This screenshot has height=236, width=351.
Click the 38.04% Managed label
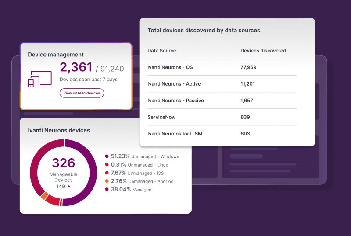(131, 189)
